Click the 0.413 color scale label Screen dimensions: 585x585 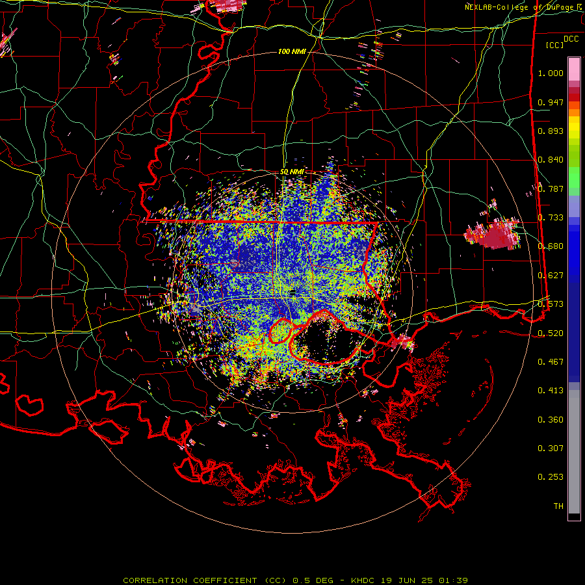click(551, 391)
